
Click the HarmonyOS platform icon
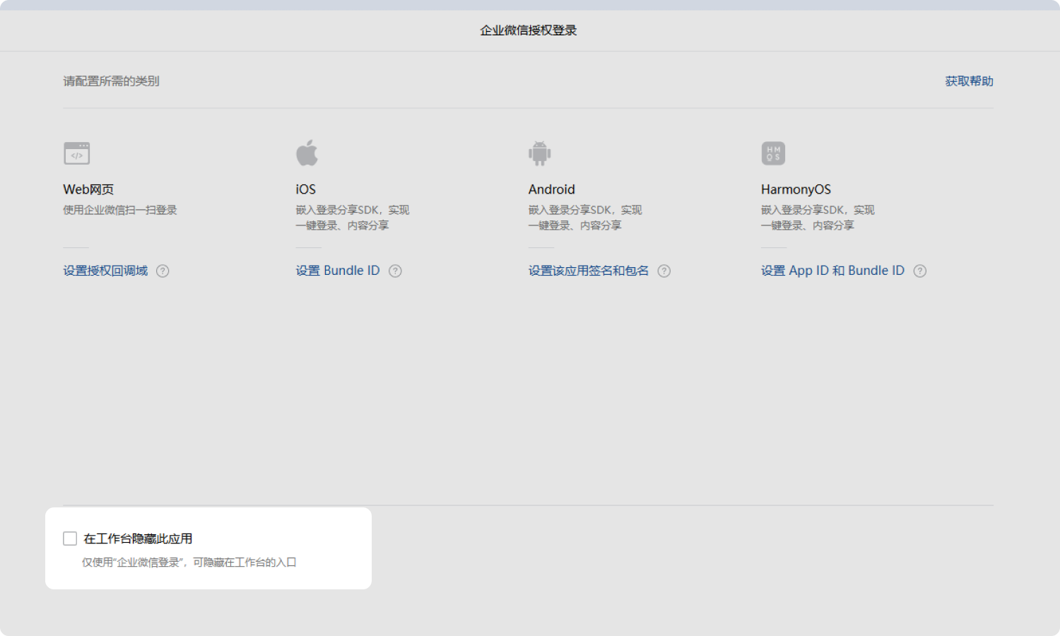(773, 153)
